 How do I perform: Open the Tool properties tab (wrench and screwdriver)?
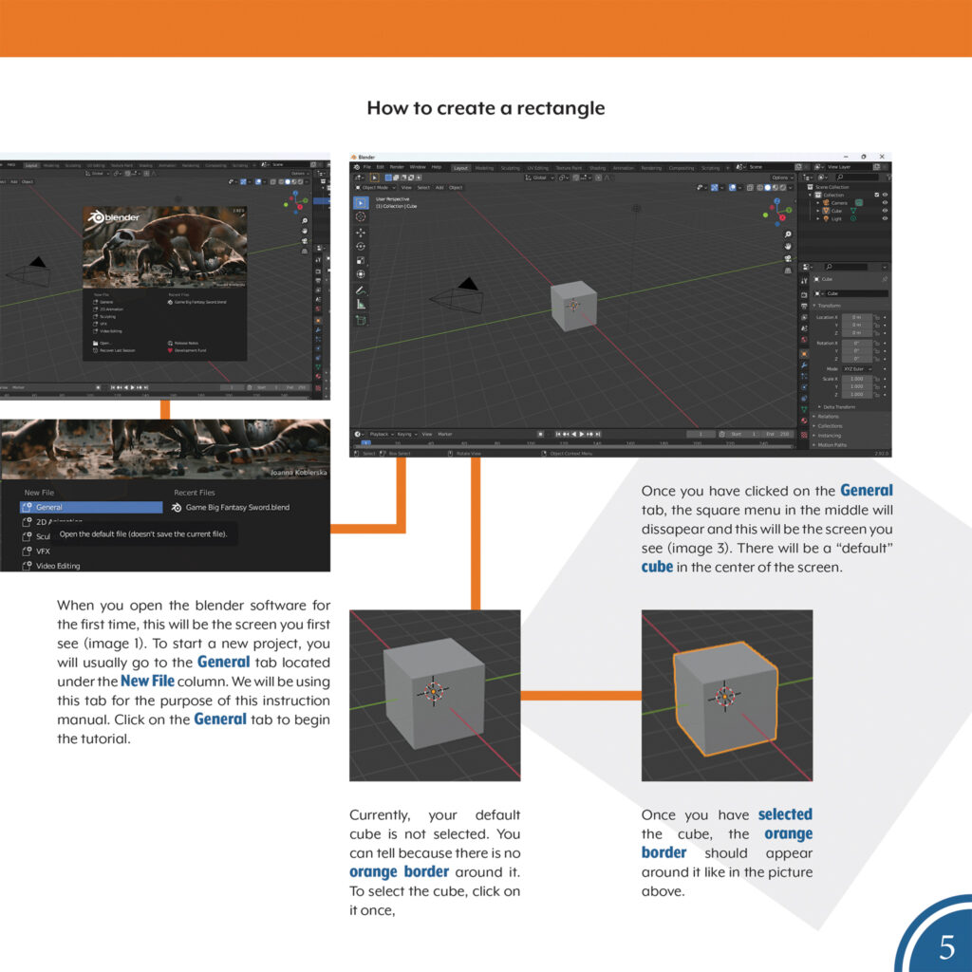804,281
